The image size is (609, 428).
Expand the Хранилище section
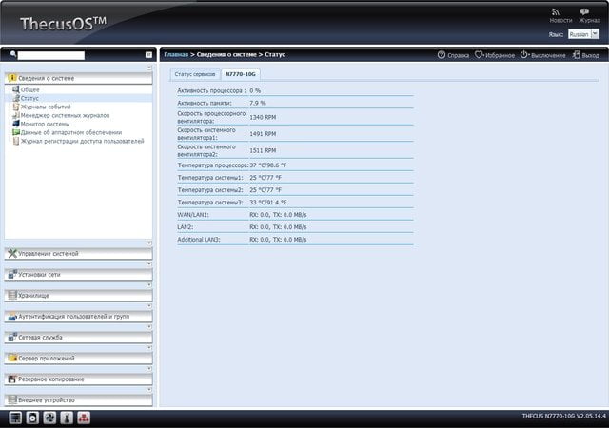78,296
